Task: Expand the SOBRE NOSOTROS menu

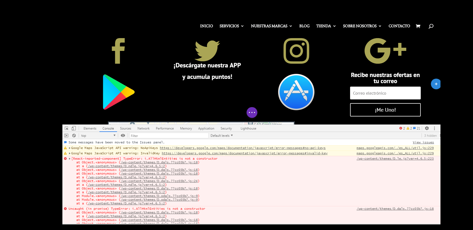Action: (362, 26)
